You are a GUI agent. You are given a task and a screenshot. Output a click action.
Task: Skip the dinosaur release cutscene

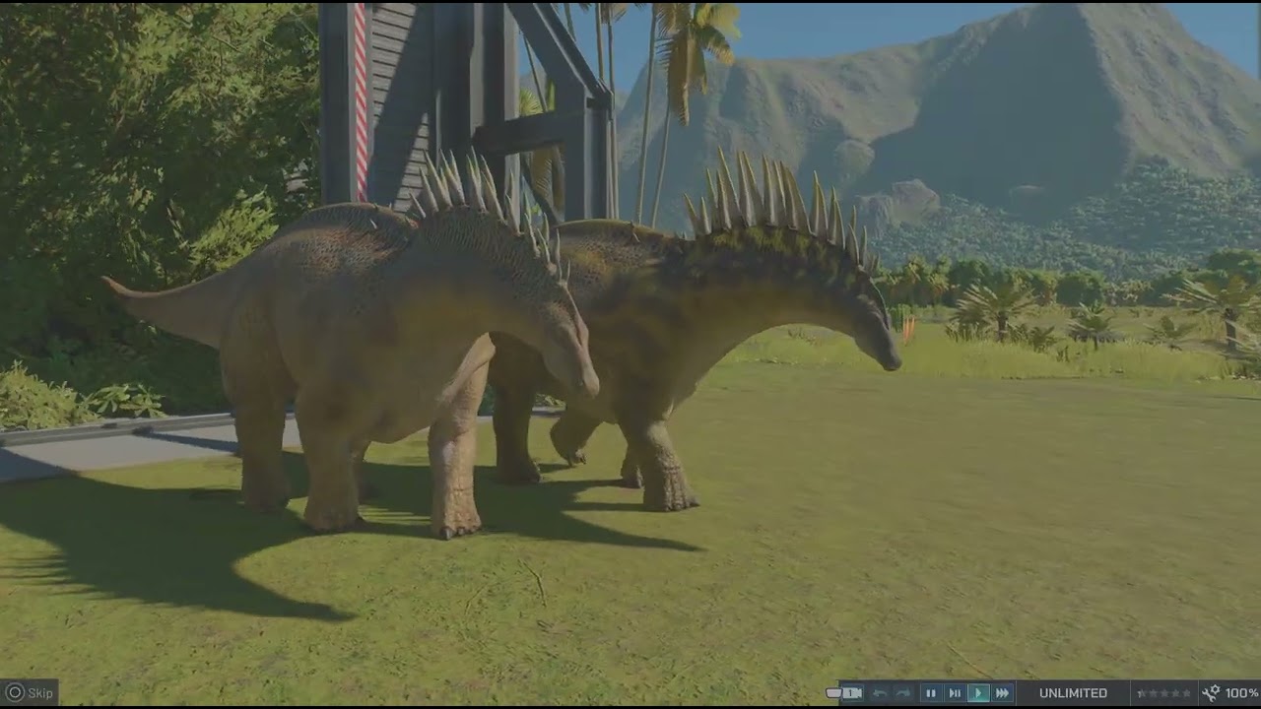pyautogui.click(x=30, y=693)
